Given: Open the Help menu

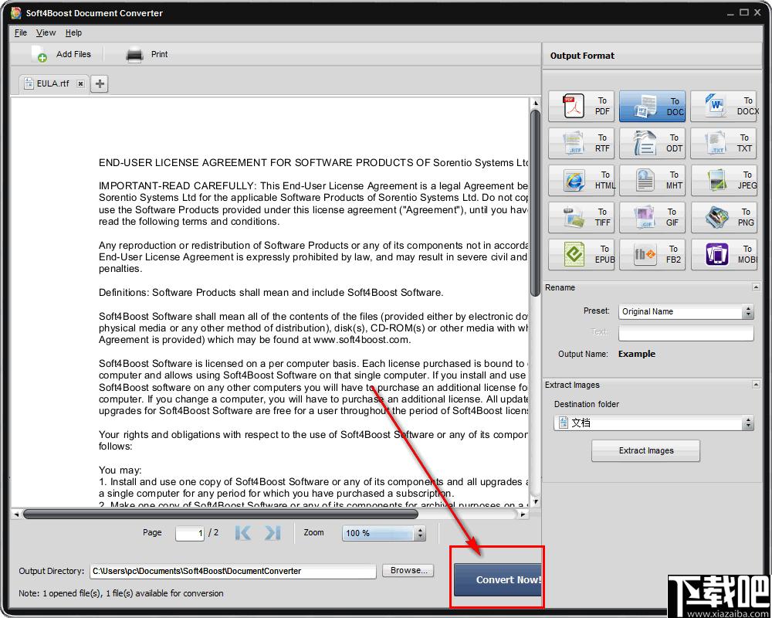Looking at the screenshot, I should tap(73, 32).
